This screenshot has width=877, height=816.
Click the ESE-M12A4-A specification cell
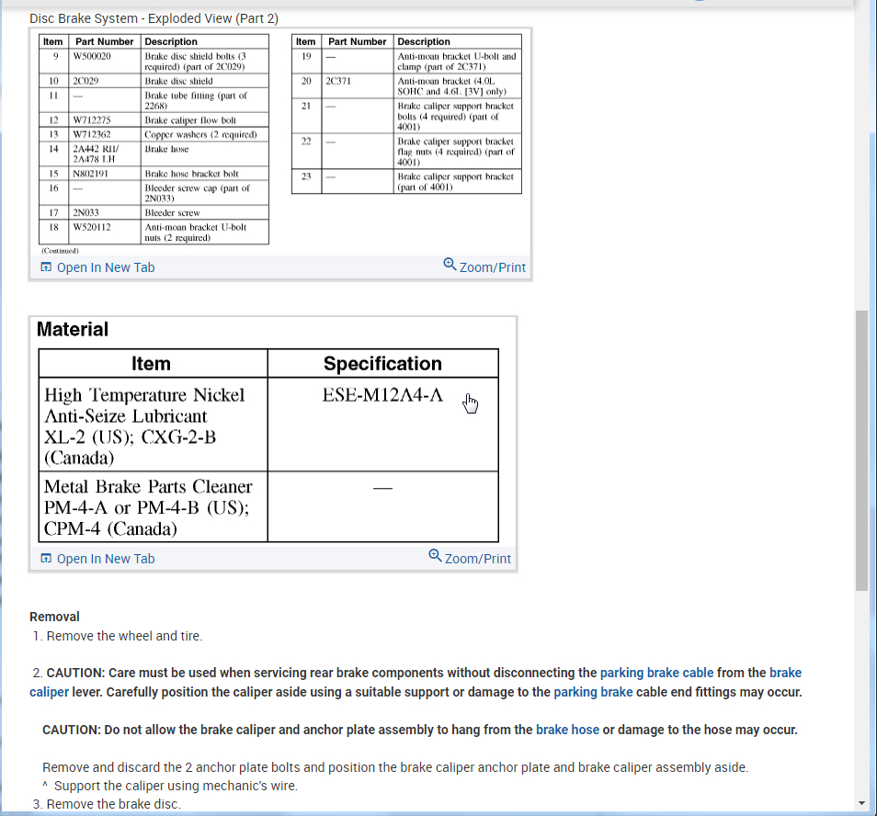coord(382,425)
